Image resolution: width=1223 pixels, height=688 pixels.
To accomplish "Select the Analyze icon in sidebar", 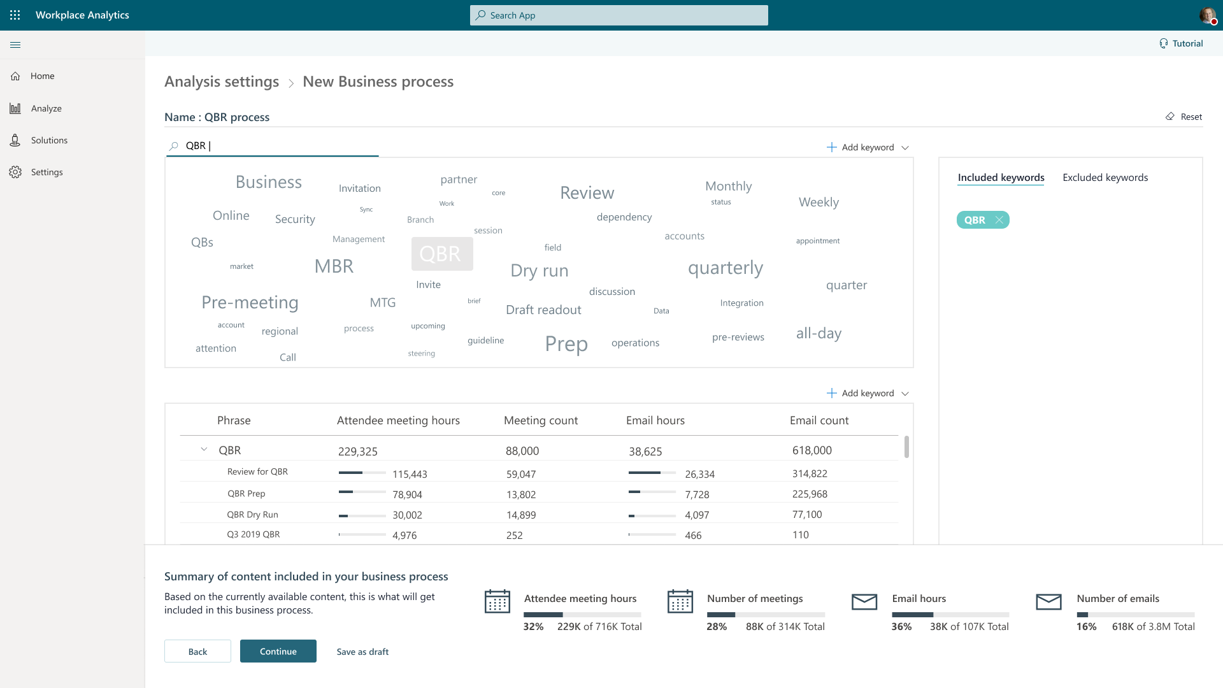I will click(x=15, y=108).
